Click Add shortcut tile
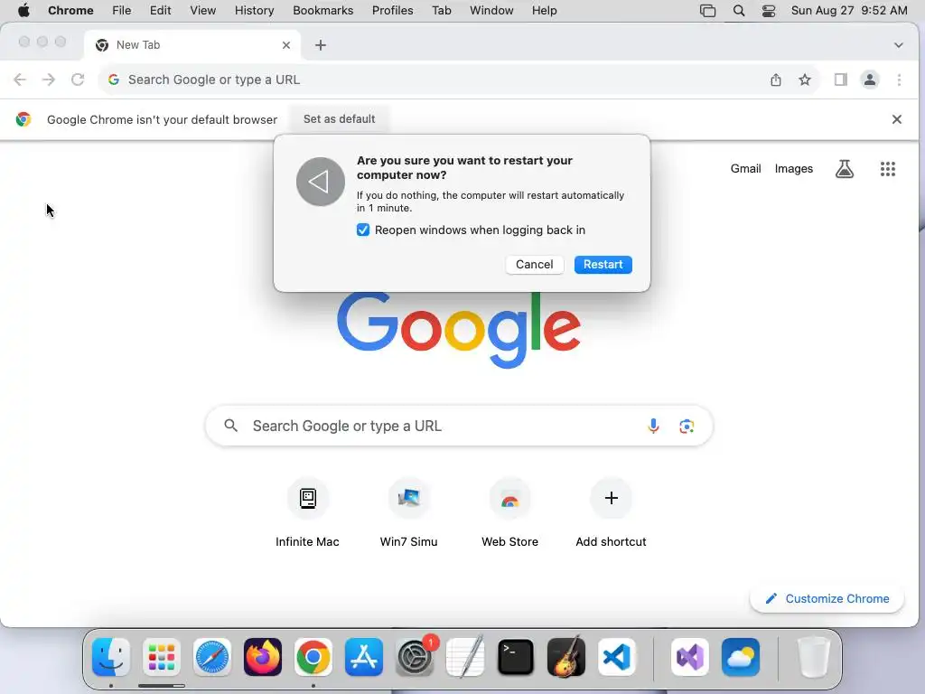Image resolution: width=925 pixels, height=694 pixels. pyautogui.click(x=612, y=513)
